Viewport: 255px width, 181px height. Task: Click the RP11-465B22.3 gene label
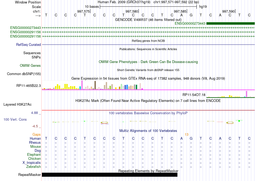(x=29, y=86)
